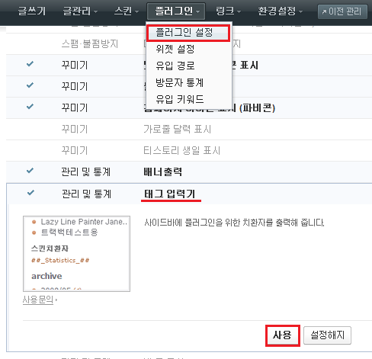The image size is (372, 359).
Task: Collapse the 플러그인 dropdown menu
Action: (176, 11)
